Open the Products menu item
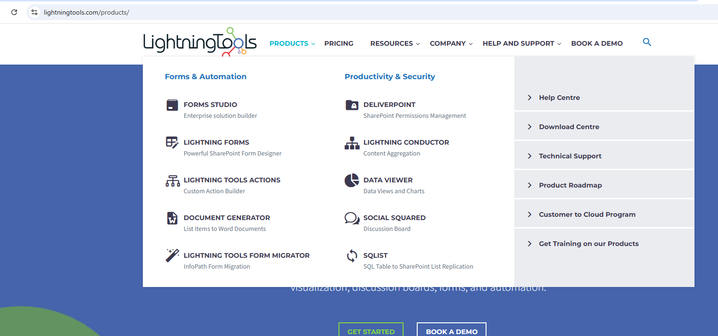The width and height of the screenshot is (718, 336). [x=289, y=43]
